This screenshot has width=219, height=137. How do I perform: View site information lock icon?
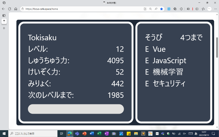22,9
